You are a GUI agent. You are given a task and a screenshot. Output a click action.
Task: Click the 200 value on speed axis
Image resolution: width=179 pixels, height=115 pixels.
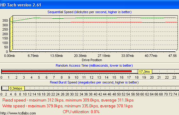coord(5,34)
